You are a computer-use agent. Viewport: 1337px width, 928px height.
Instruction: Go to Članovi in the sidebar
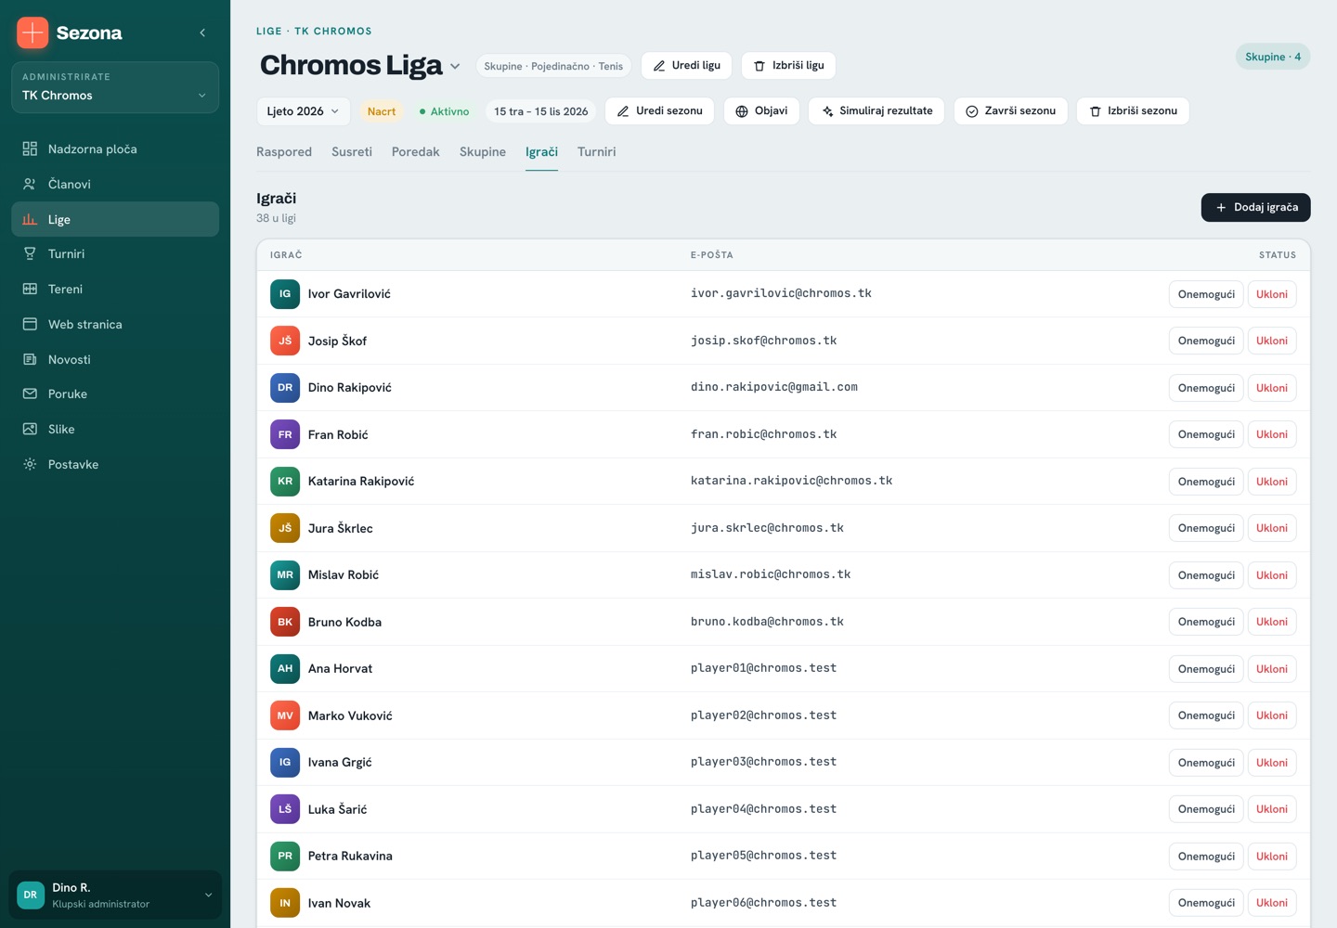click(x=115, y=185)
